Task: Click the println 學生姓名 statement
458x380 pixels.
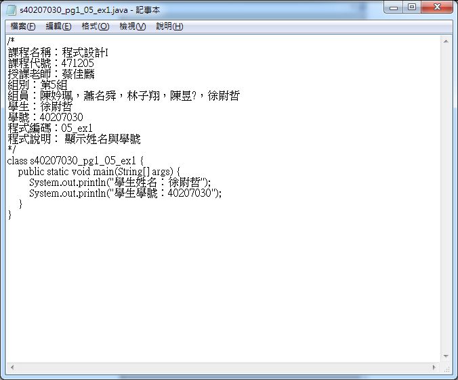Action: point(120,183)
